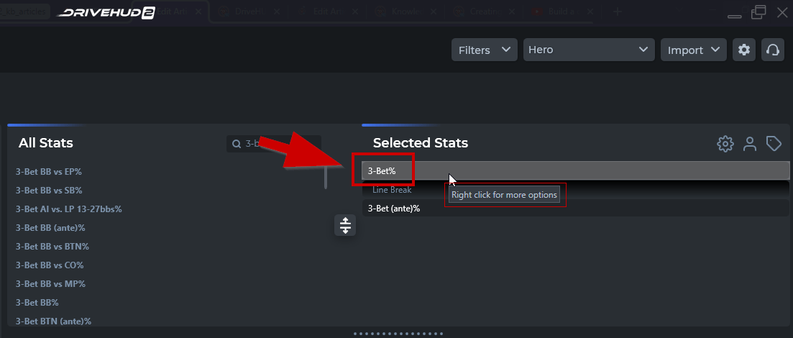This screenshot has width=793, height=338.
Task: Select the Line Break entry
Action: coord(576,190)
